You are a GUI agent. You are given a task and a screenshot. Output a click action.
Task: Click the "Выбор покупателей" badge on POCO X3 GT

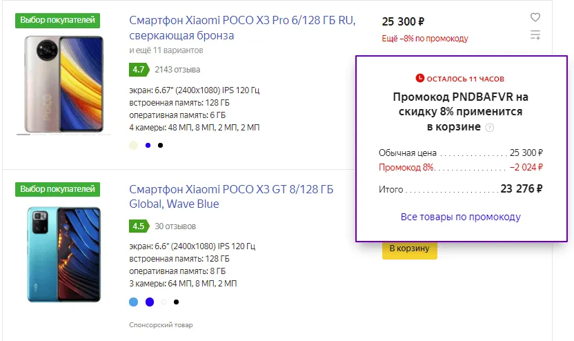point(58,189)
